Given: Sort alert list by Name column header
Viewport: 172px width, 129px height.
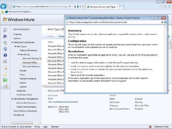Looking at the screenshot, I should point(50,42).
